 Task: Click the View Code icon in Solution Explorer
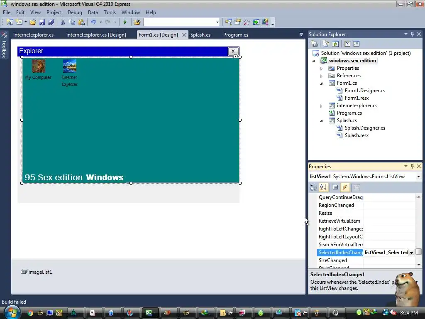347,44
